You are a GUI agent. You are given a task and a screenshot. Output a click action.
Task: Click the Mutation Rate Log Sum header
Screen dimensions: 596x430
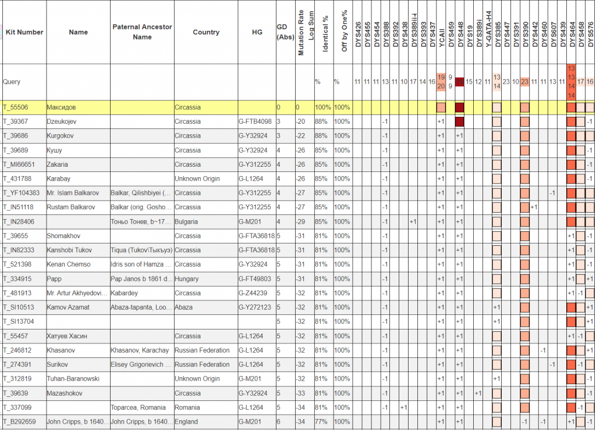306,32
